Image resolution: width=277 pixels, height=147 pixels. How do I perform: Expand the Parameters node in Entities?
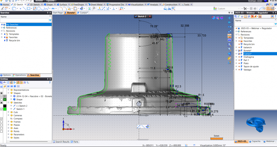point(8,135)
